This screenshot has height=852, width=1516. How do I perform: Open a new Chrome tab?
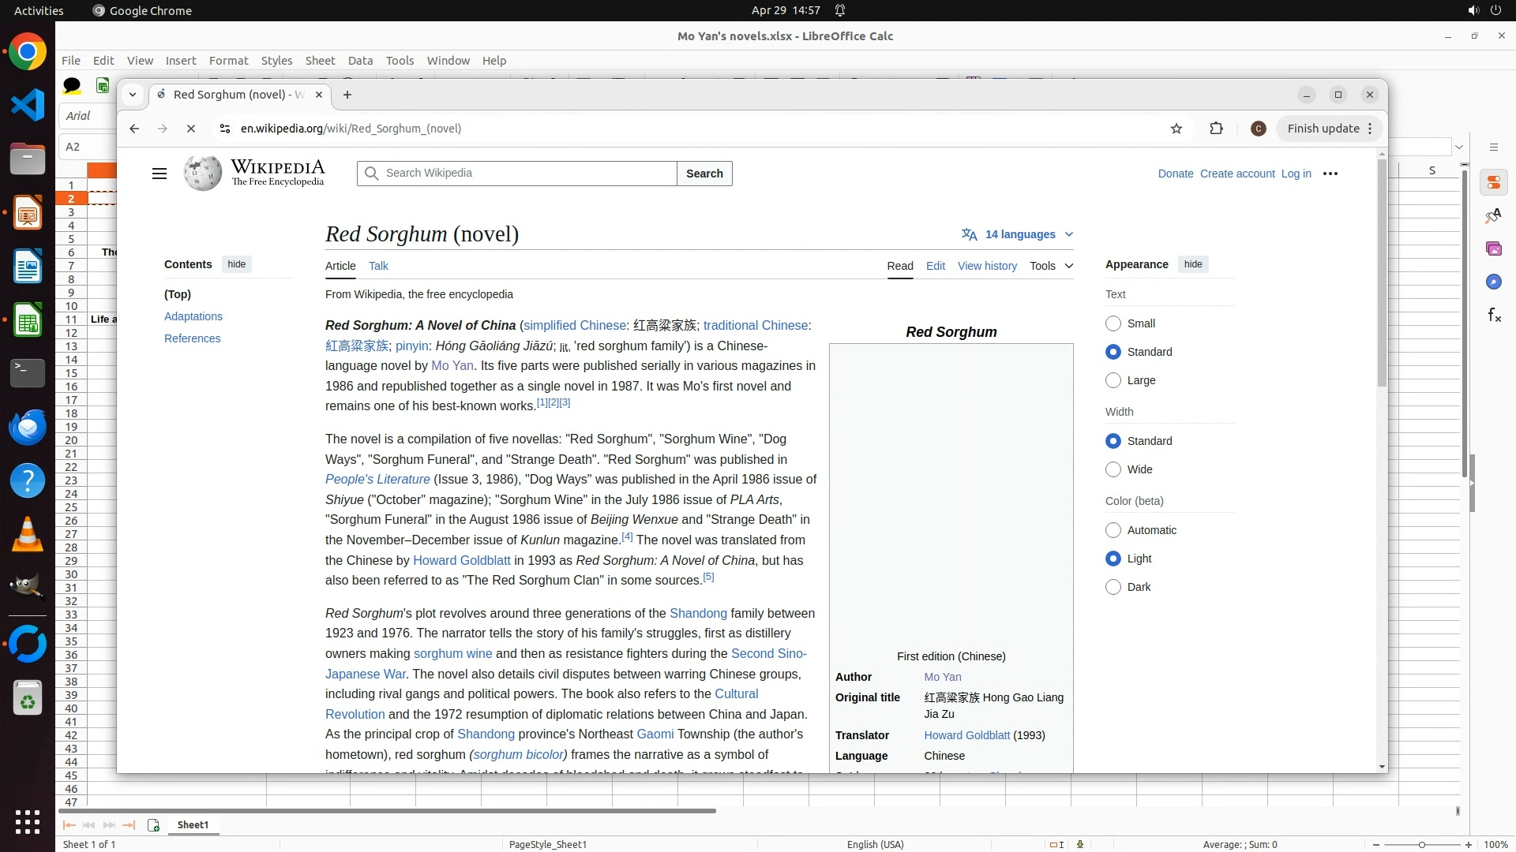click(x=347, y=95)
